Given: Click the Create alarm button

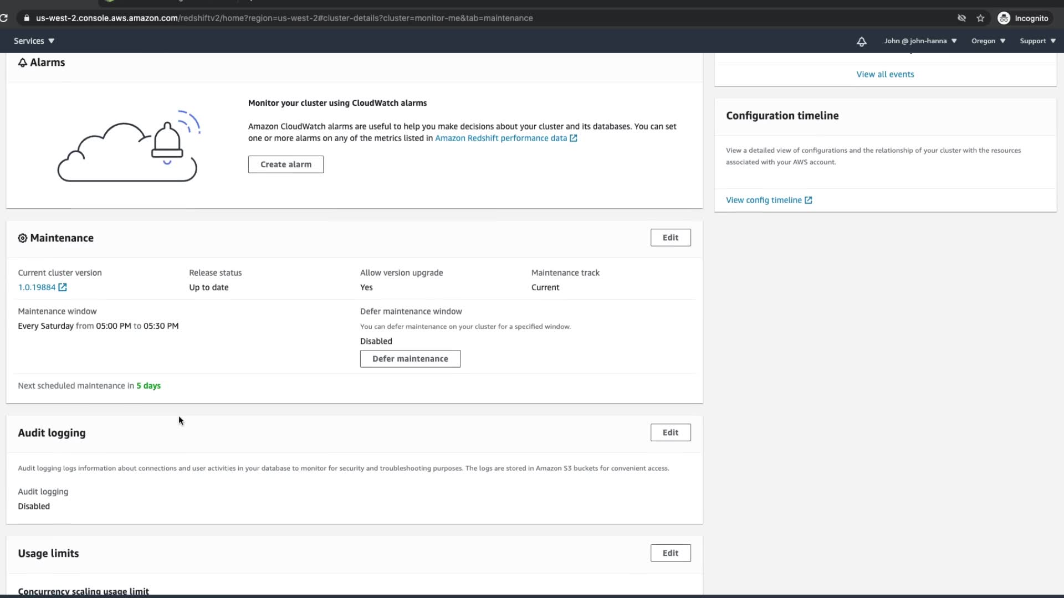Looking at the screenshot, I should pyautogui.click(x=285, y=164).
